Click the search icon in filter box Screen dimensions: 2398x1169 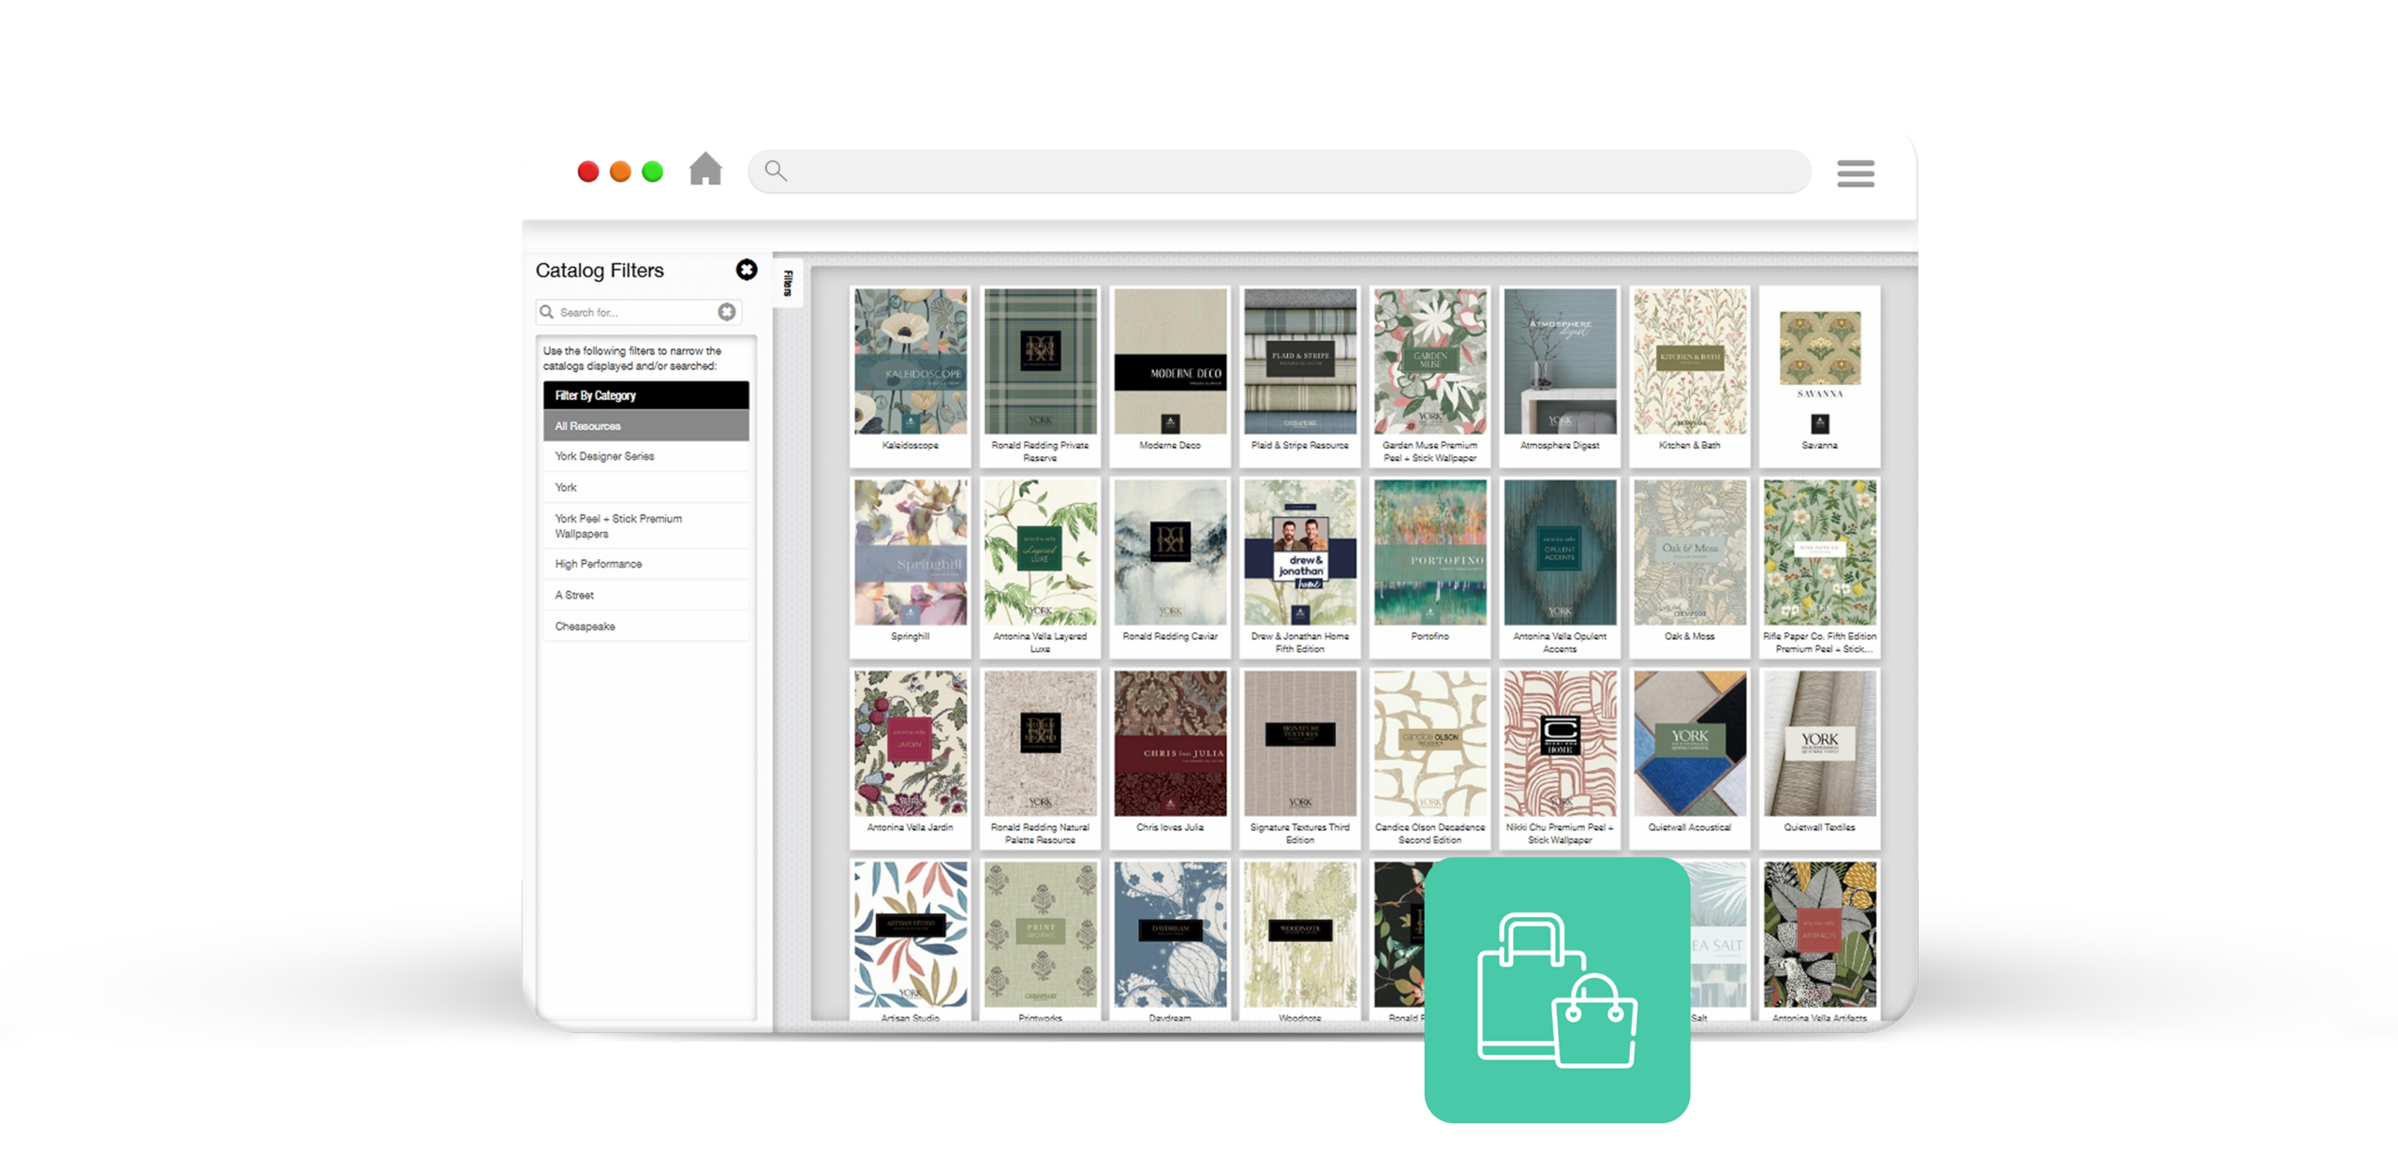547,312
